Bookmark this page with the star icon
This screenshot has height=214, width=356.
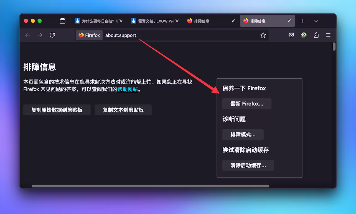[263, 35]
